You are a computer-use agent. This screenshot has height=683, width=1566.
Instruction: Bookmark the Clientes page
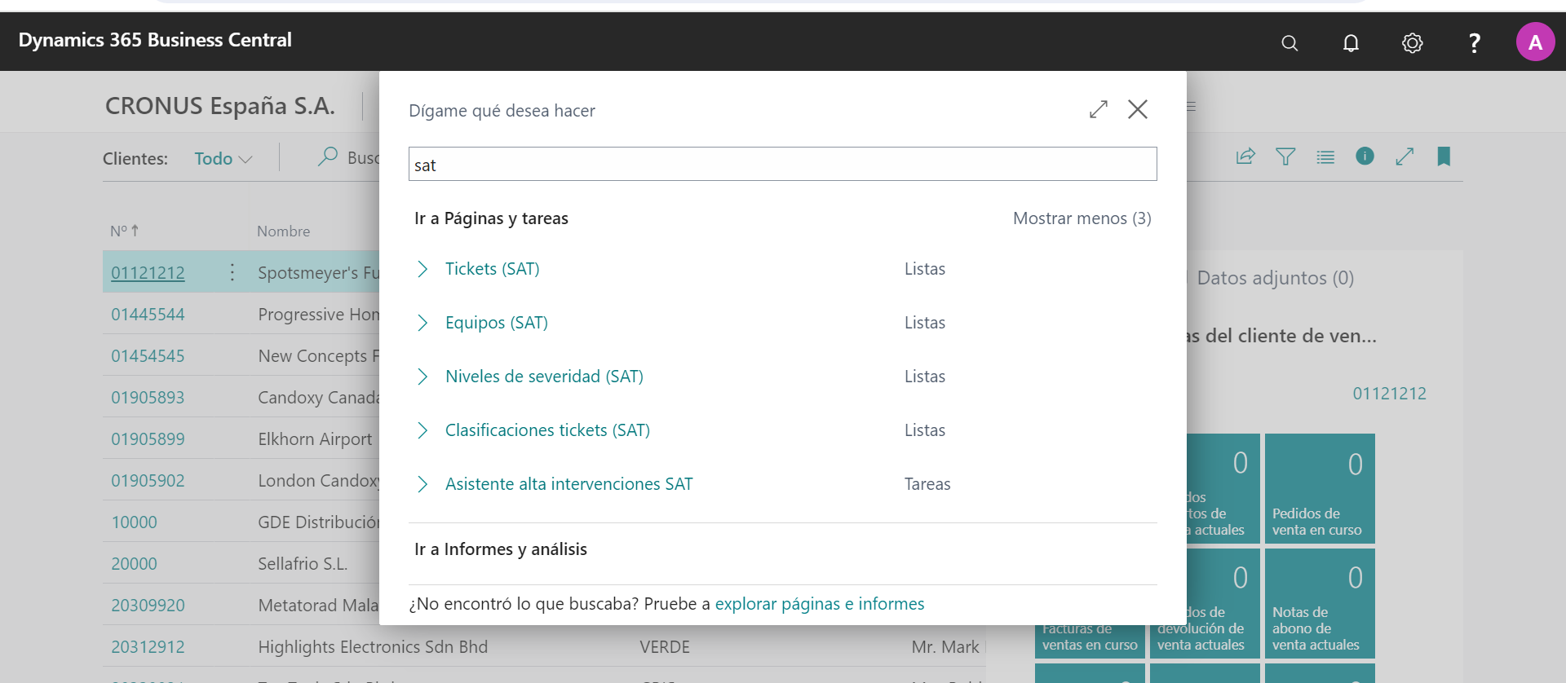point(1444,156)
